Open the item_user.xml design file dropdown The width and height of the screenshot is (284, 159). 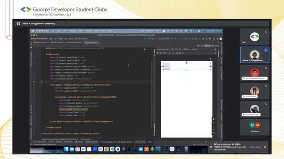pyautogui.click(x=163, y=49)
